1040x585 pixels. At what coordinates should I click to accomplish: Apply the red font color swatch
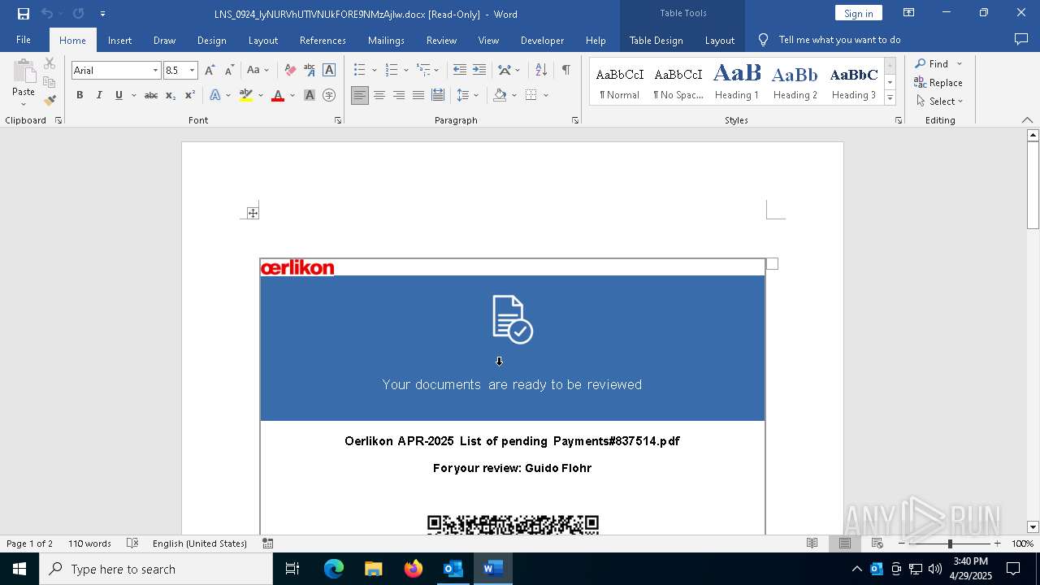click(x=278, y=95)
